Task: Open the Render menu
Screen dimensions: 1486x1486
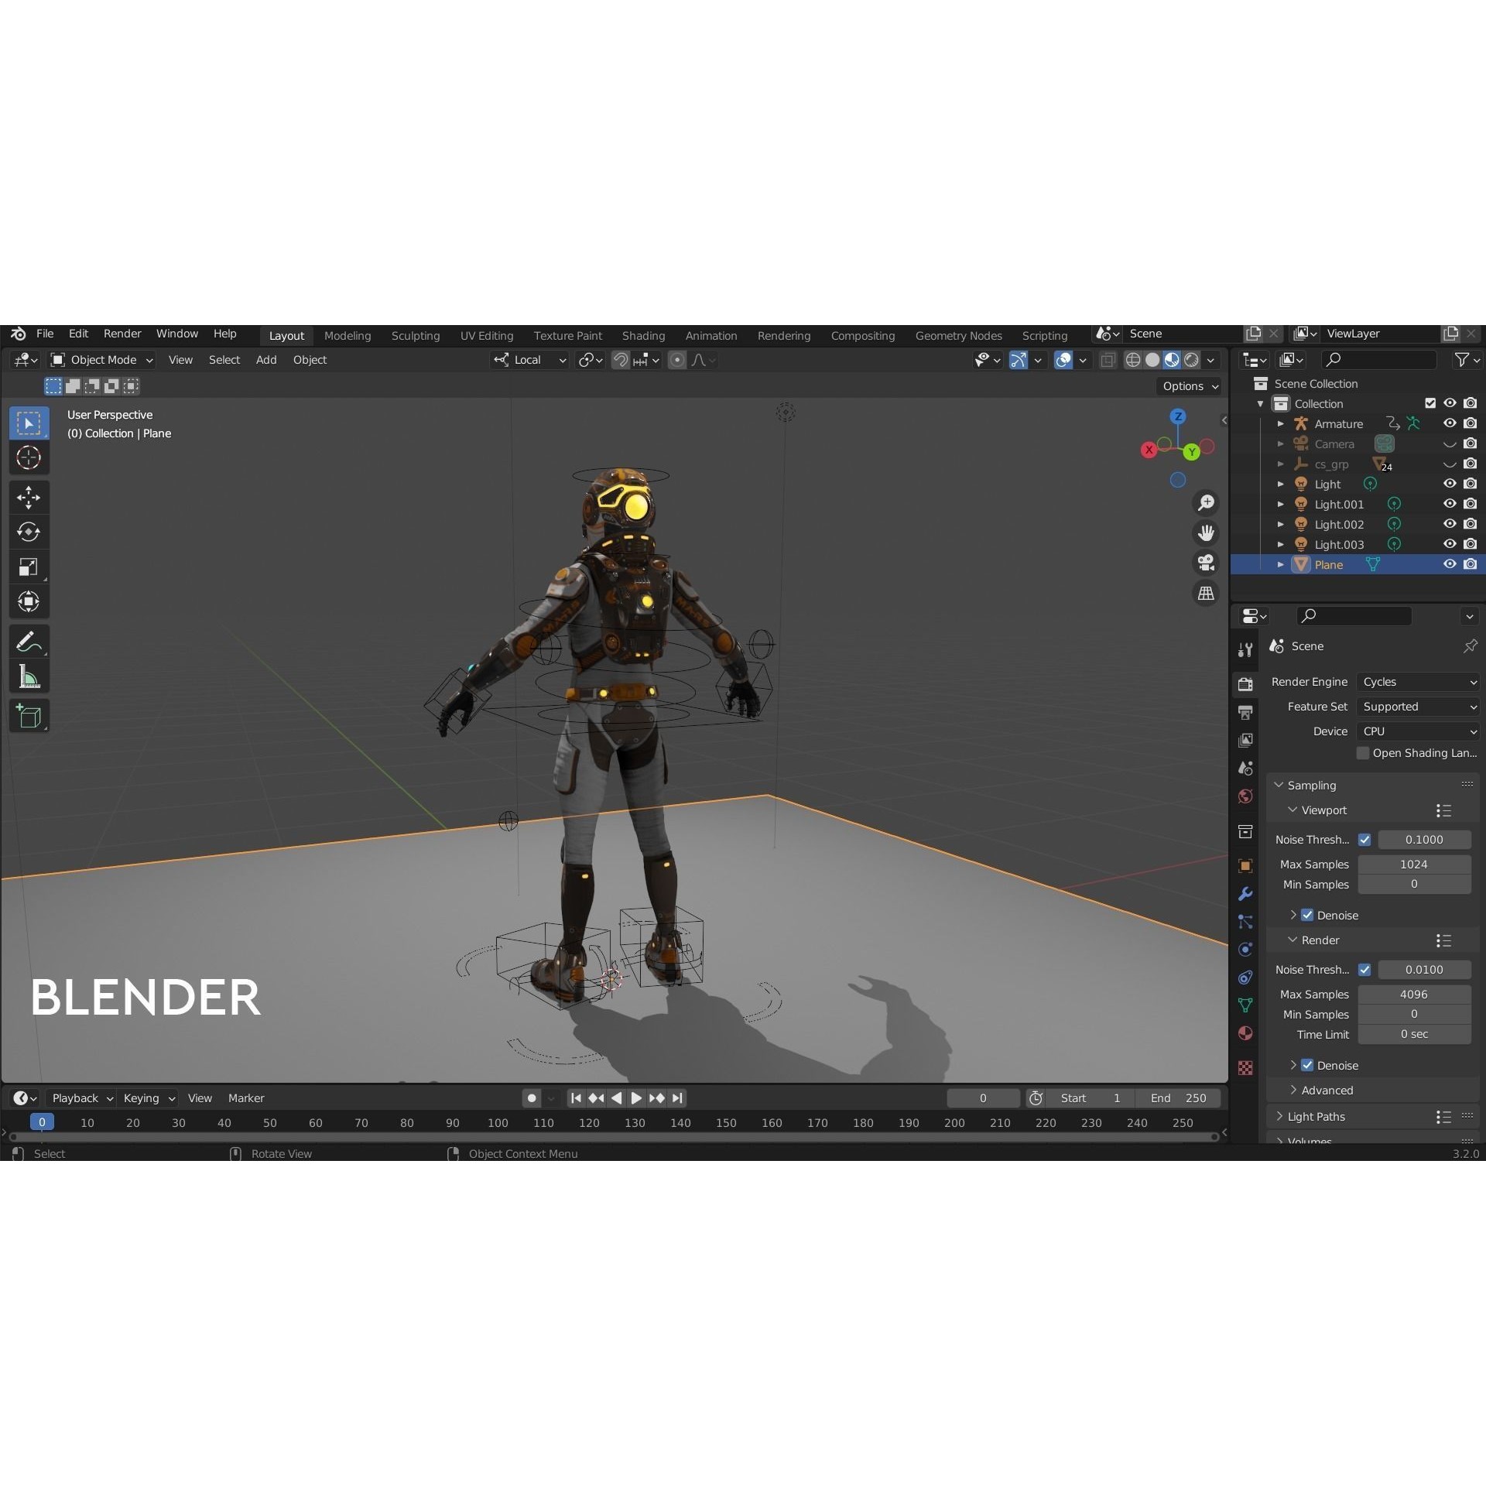Action: (x=122, y=334)
